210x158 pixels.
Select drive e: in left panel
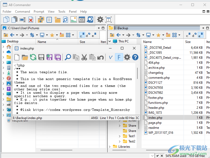[94, 35]
